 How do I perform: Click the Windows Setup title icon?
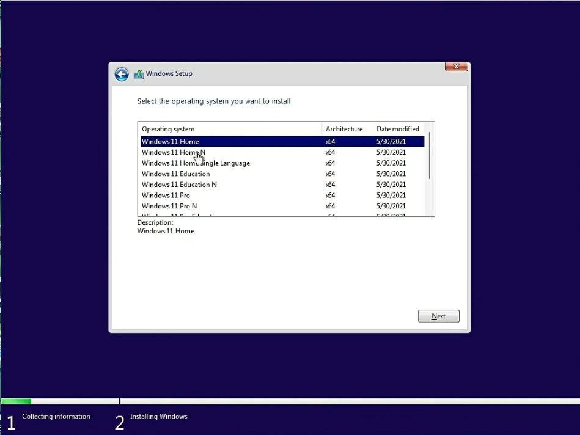pos(139,75)
